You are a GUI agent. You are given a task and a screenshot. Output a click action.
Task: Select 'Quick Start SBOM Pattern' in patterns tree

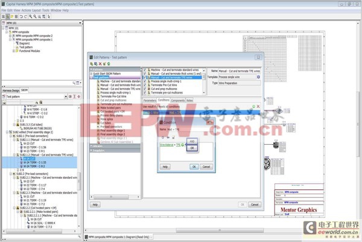pyautogui.click(x=107, y=74)
